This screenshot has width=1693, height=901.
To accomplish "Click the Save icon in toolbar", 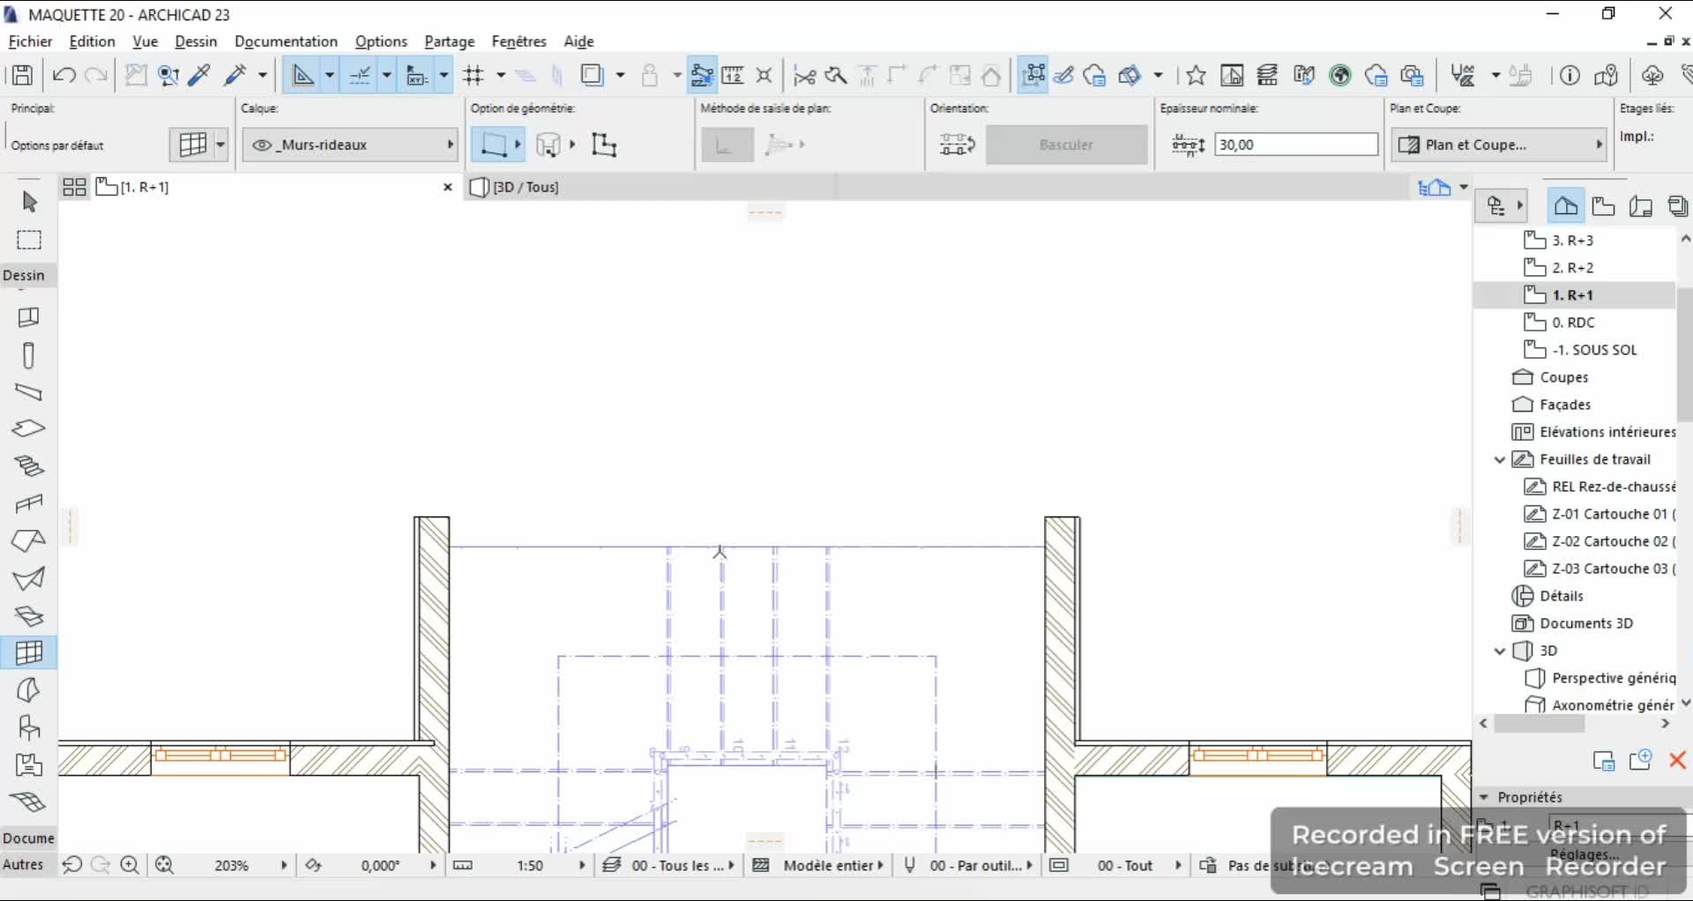I will click(x=22, y=75).
